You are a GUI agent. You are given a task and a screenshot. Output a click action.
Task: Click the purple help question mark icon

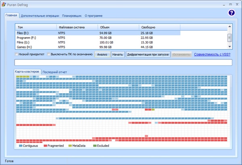(232, 13)
